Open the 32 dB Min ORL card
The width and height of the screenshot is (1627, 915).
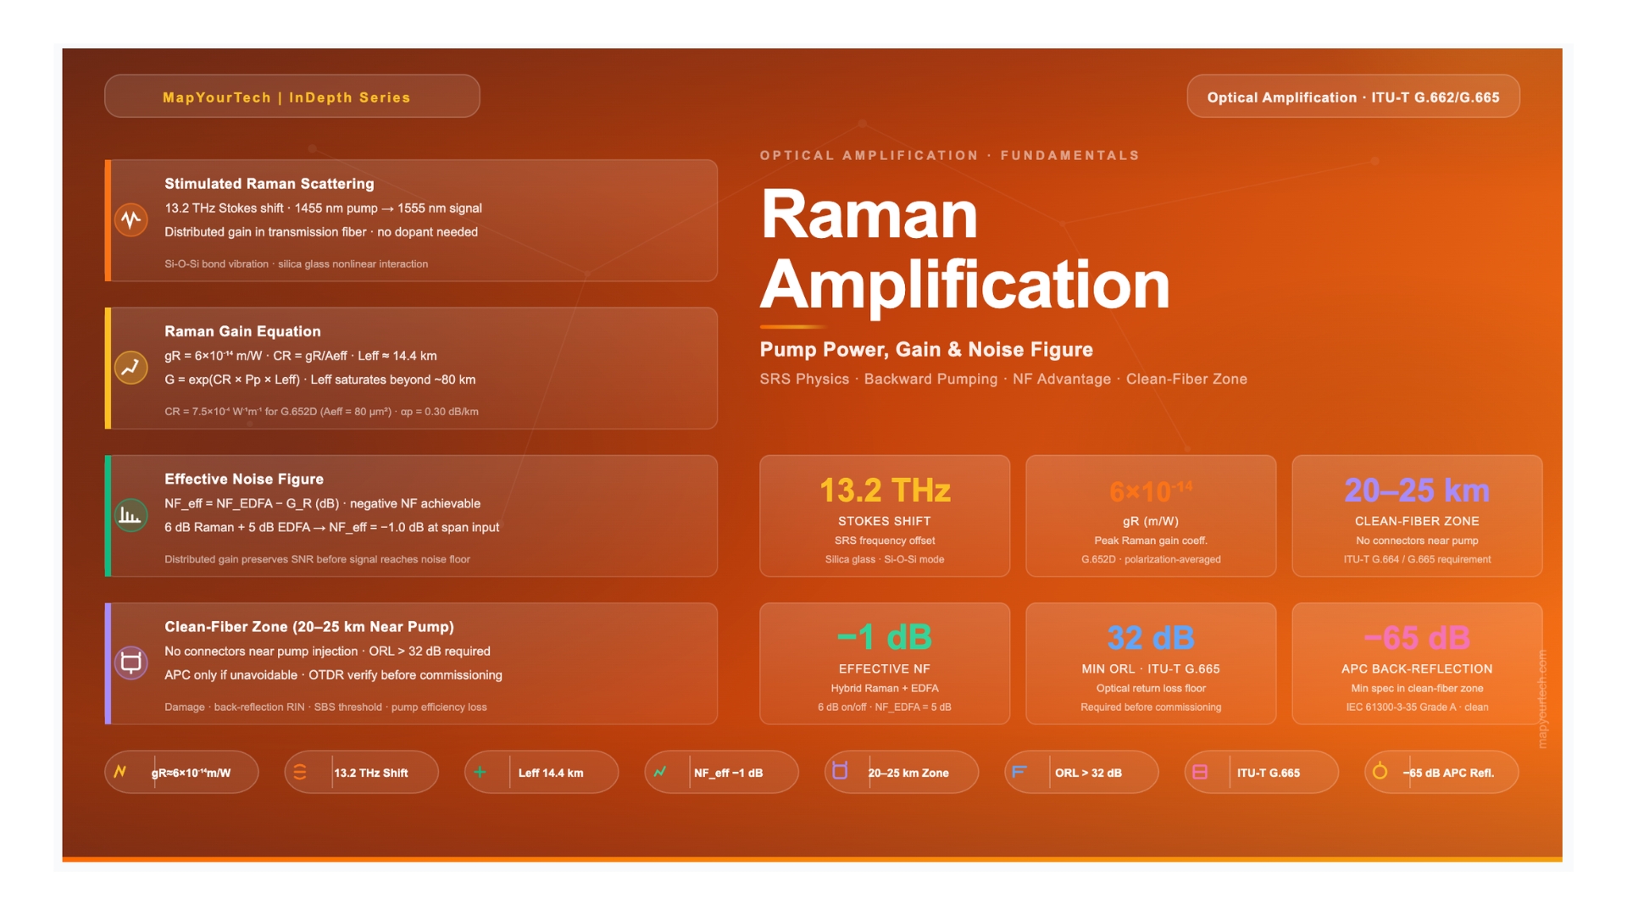pyautogui.click(x=1151, y=663)
